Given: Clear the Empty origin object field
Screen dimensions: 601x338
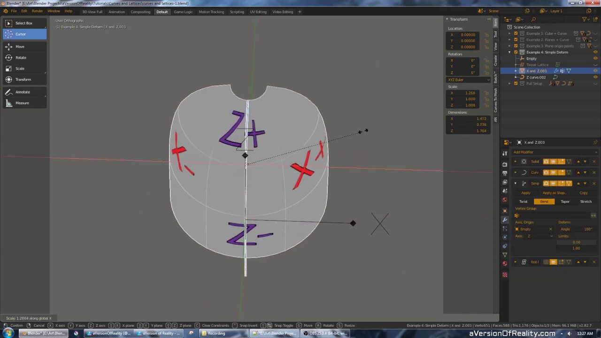Looking at the screenshot, I should point(550,229).
